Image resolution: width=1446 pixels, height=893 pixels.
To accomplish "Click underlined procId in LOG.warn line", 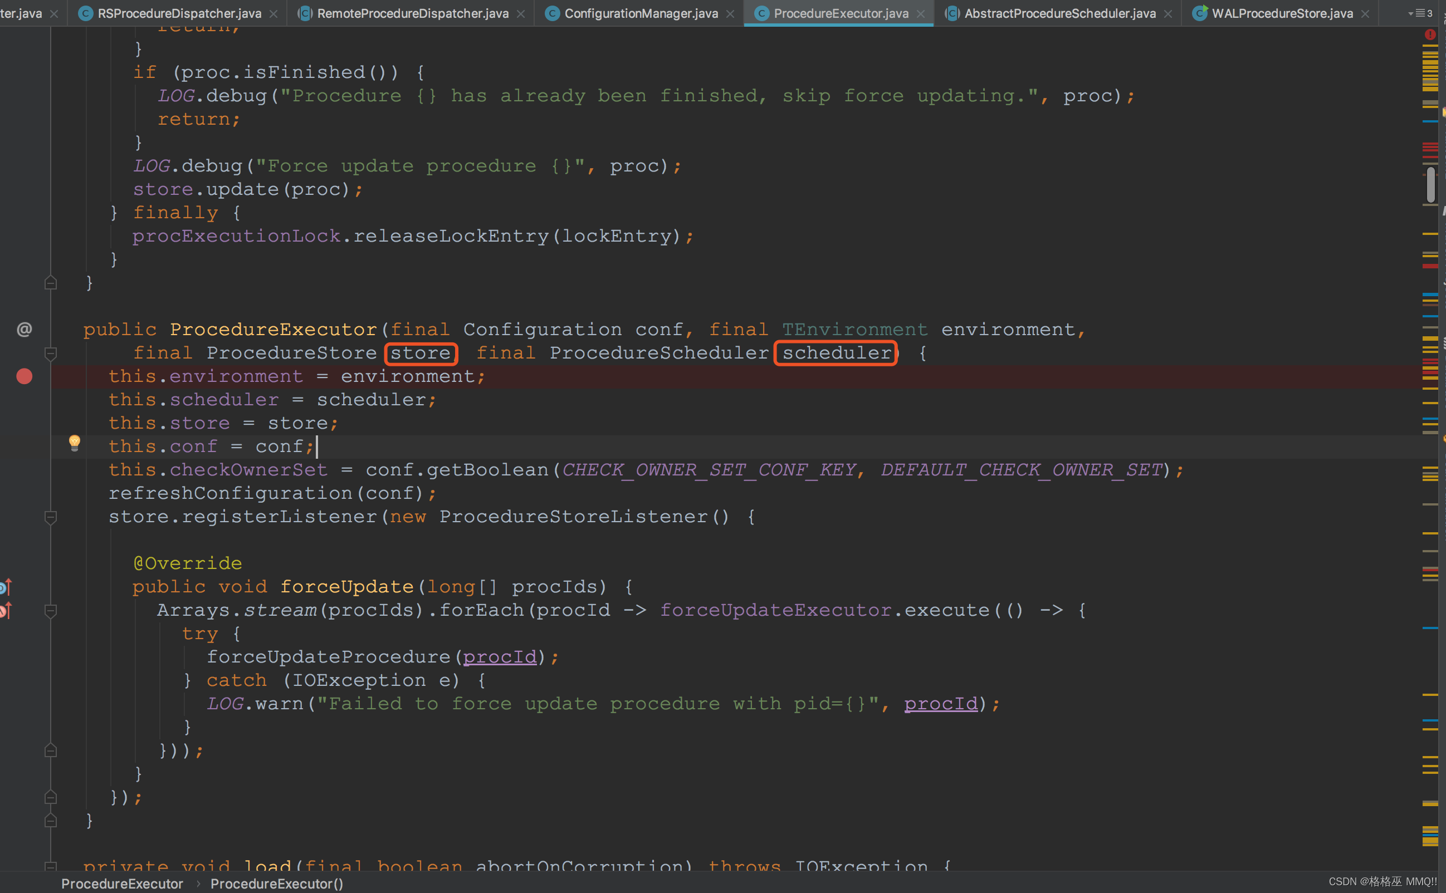I will [941, 703].
